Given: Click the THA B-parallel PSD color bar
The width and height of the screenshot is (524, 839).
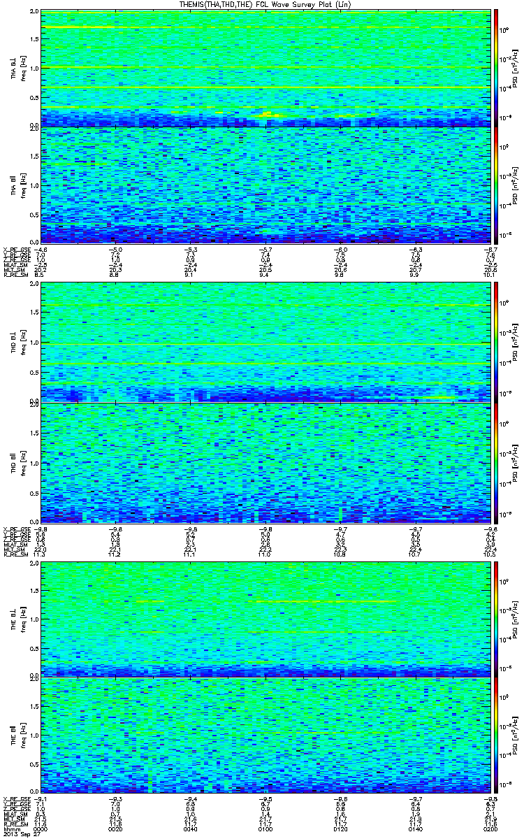Looking at the screenshot, I should pos(497,184).
